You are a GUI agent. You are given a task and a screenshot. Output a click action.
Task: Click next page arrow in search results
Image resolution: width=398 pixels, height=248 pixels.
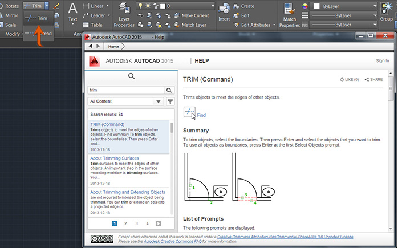tap(159, 223)
